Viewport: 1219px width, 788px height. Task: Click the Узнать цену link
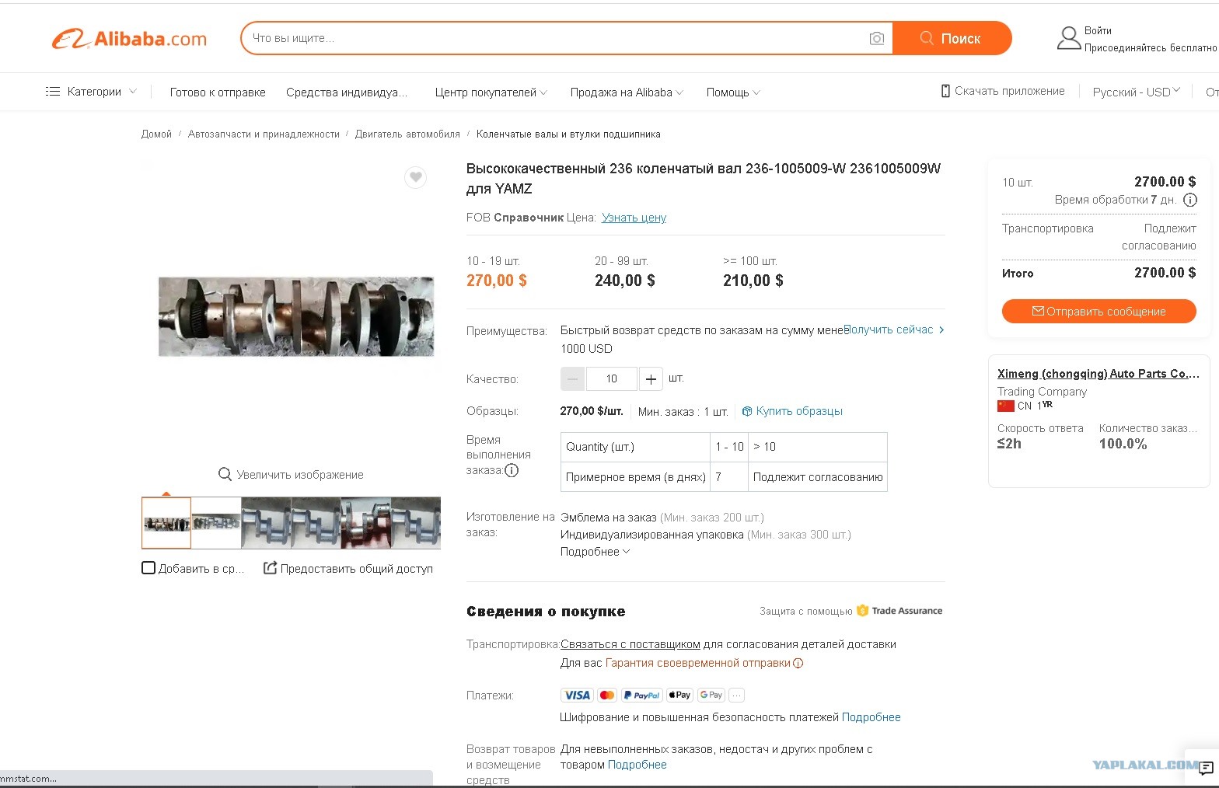(x=634, y=218)
